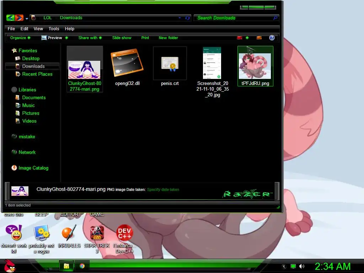Open the Tools menu
Image resolution: width=364 pixels, height=273 pixels.
[54, 28]
